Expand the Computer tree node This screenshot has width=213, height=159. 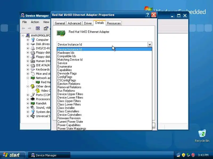[28, 40]
